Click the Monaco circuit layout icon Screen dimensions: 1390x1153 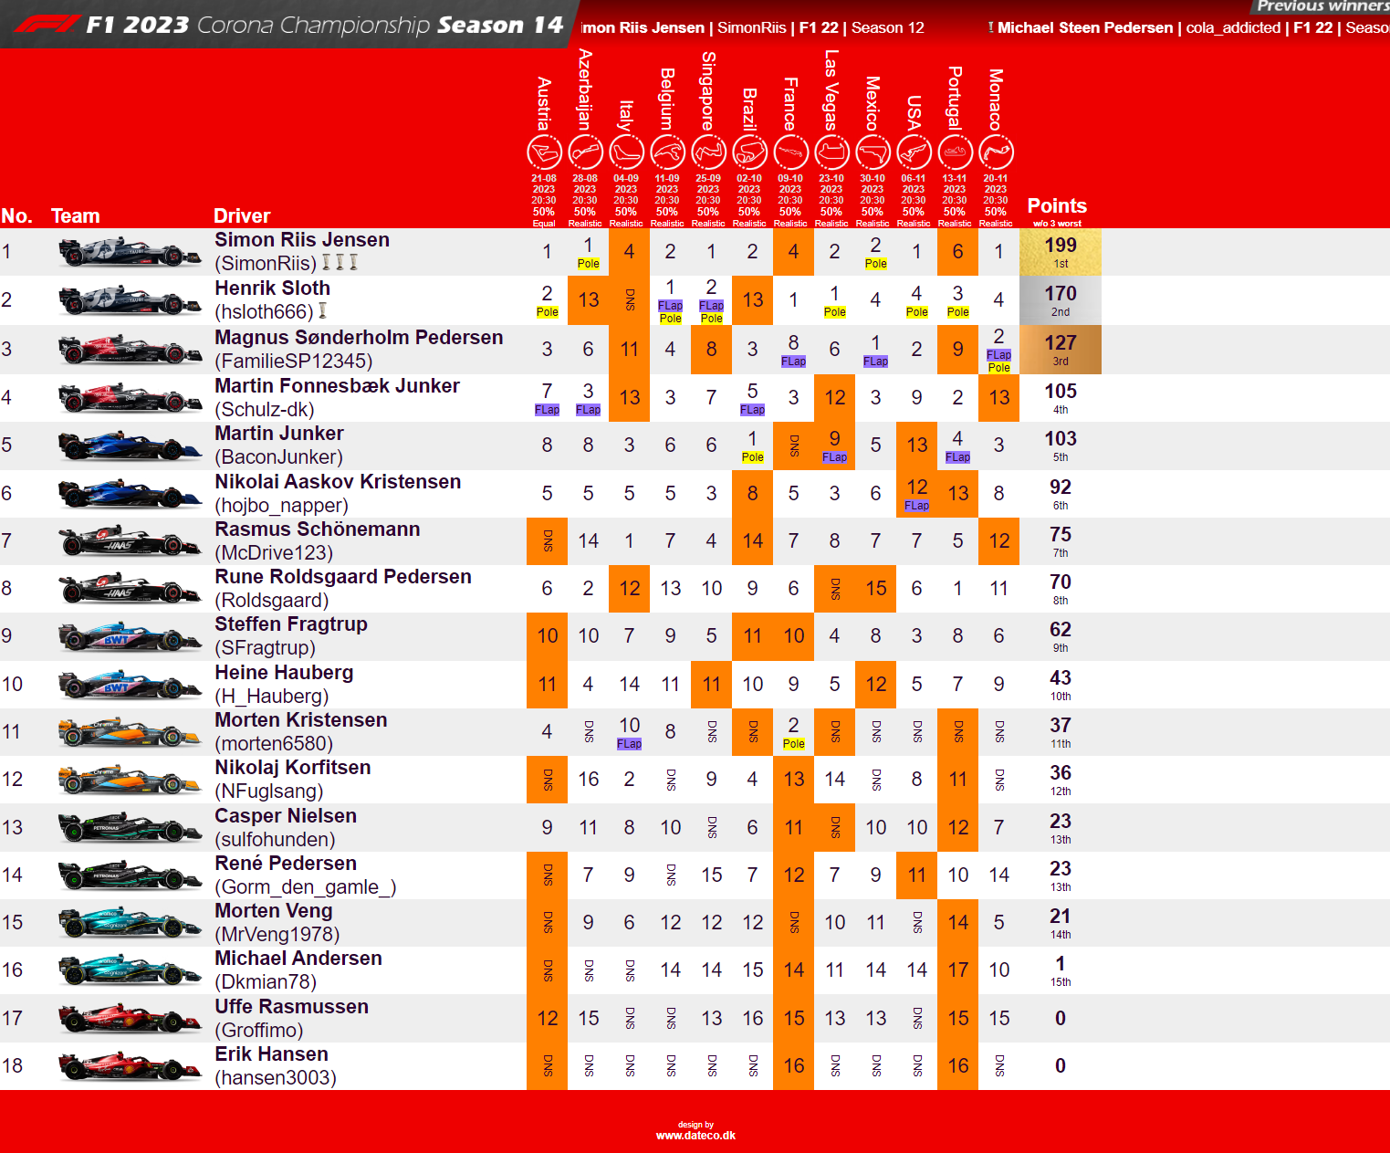(996, 152)
